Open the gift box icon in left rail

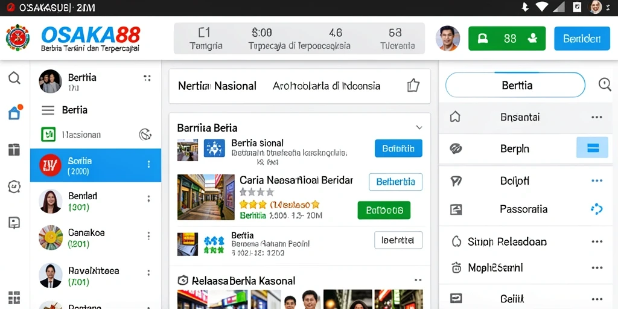[x=14, y=150]
